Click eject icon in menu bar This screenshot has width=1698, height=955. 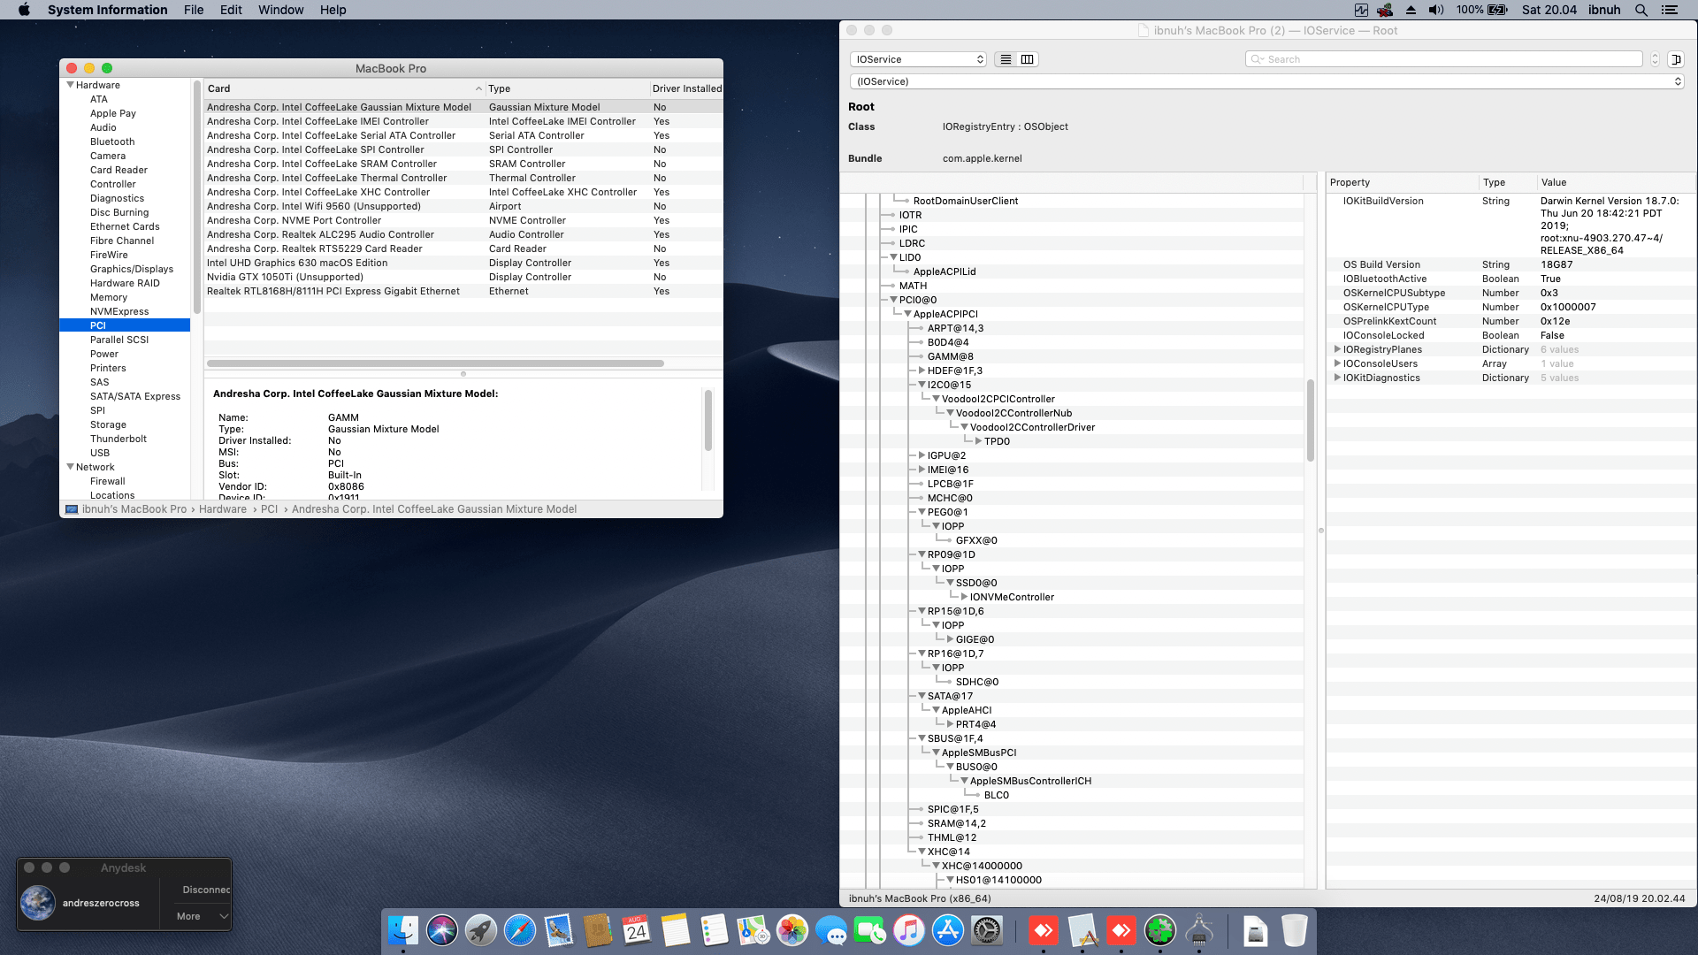point(1411,10)
